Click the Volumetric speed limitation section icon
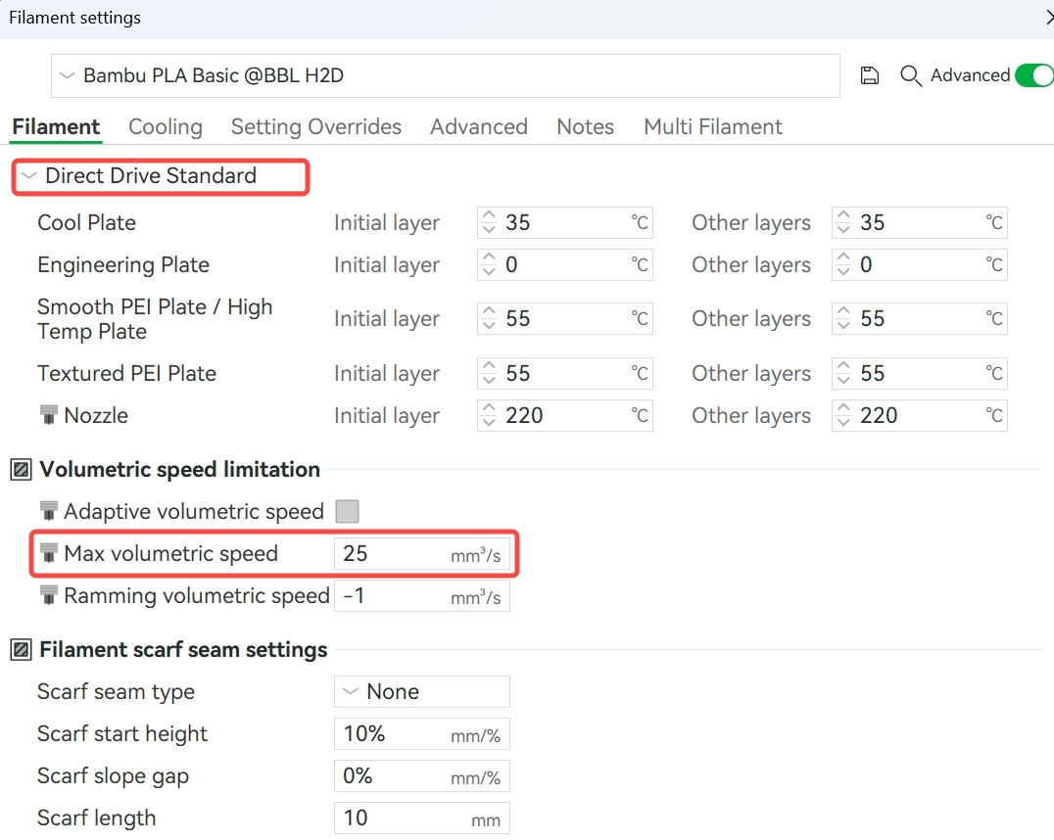1054x840 pixels. point(21,470)
